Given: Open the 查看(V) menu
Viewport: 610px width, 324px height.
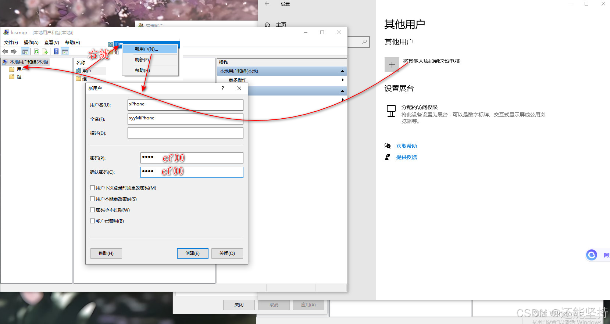Looking at the screenshot, I should pos(52,43).
